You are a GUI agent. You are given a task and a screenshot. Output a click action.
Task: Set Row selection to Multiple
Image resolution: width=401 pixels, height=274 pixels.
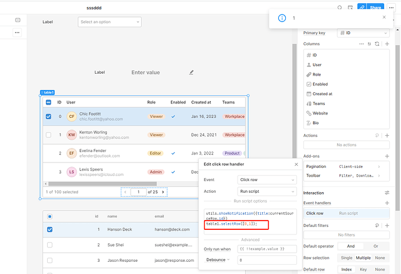point(363,258)
